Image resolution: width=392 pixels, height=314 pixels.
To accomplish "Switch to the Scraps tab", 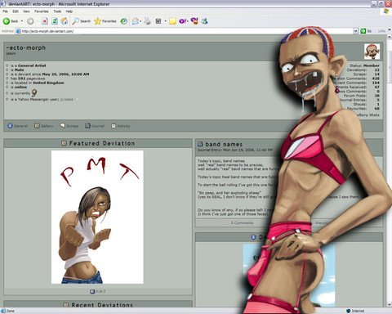I will pyautogui.click(x=69, y=126).
